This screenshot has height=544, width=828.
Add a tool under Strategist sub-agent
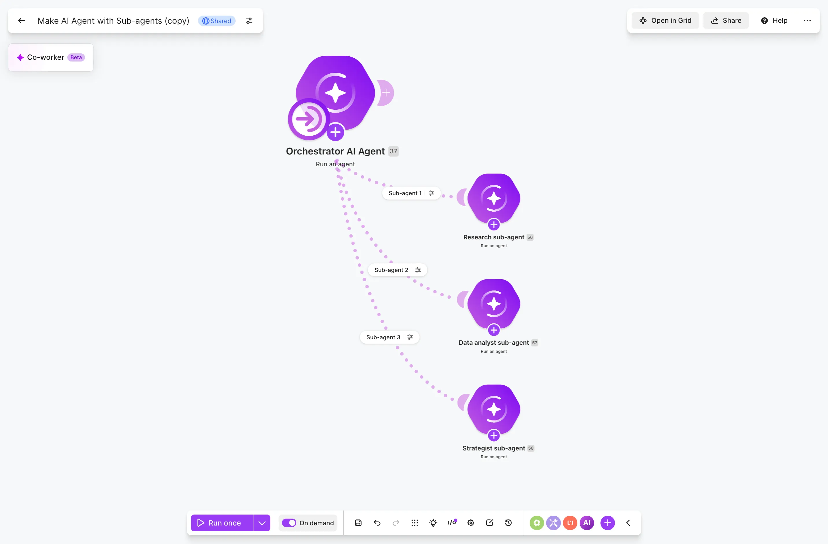494,435
